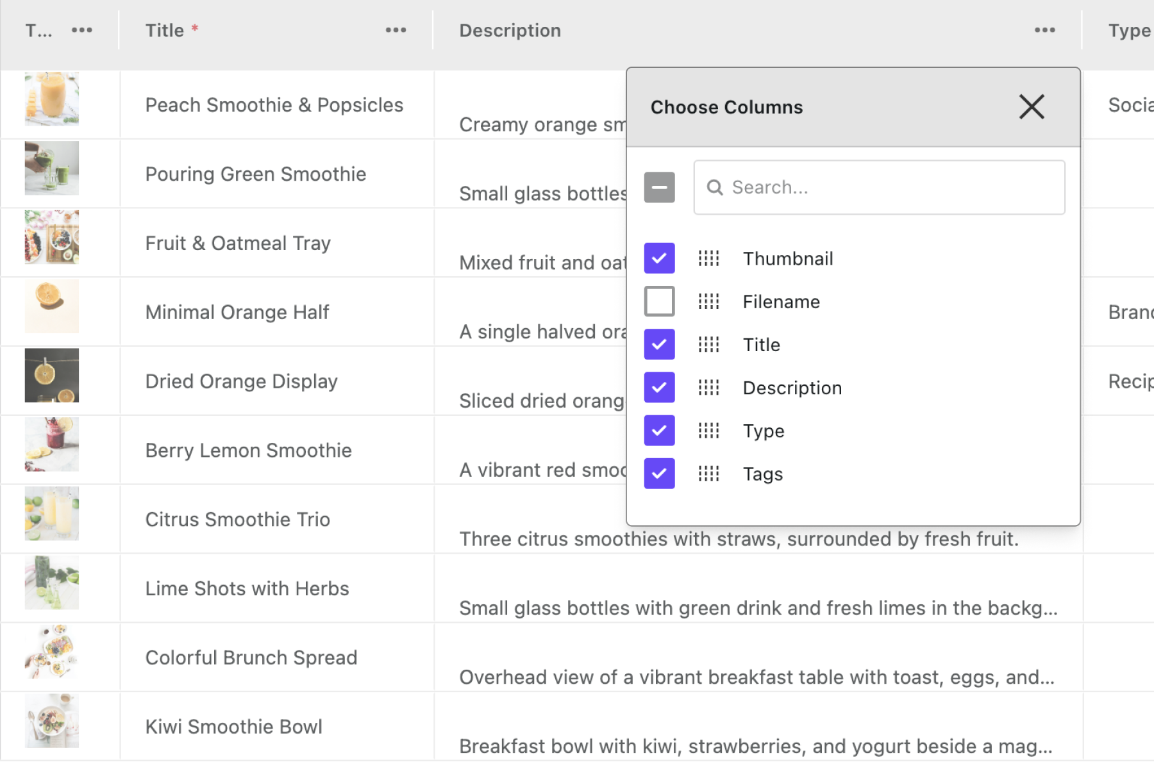This screenshot has width=1154, height=769.
Task: Click the Peach Smoothie & Popsicles thumbnail
Action: tap(52, 98)
